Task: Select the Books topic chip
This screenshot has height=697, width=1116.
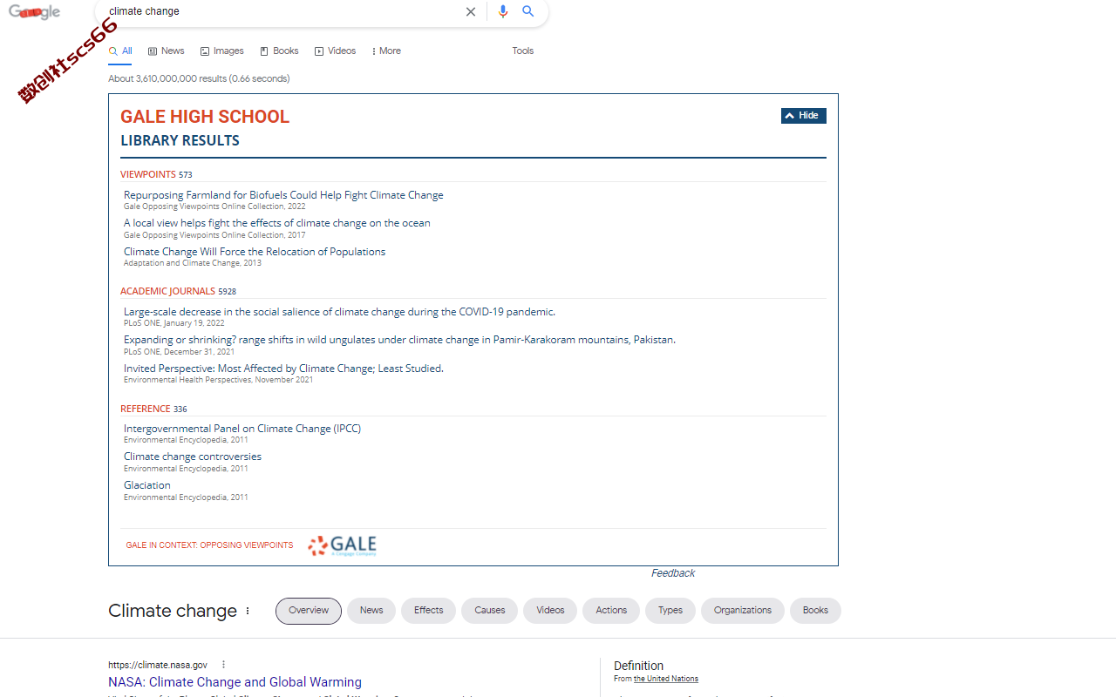Action: 815,611
